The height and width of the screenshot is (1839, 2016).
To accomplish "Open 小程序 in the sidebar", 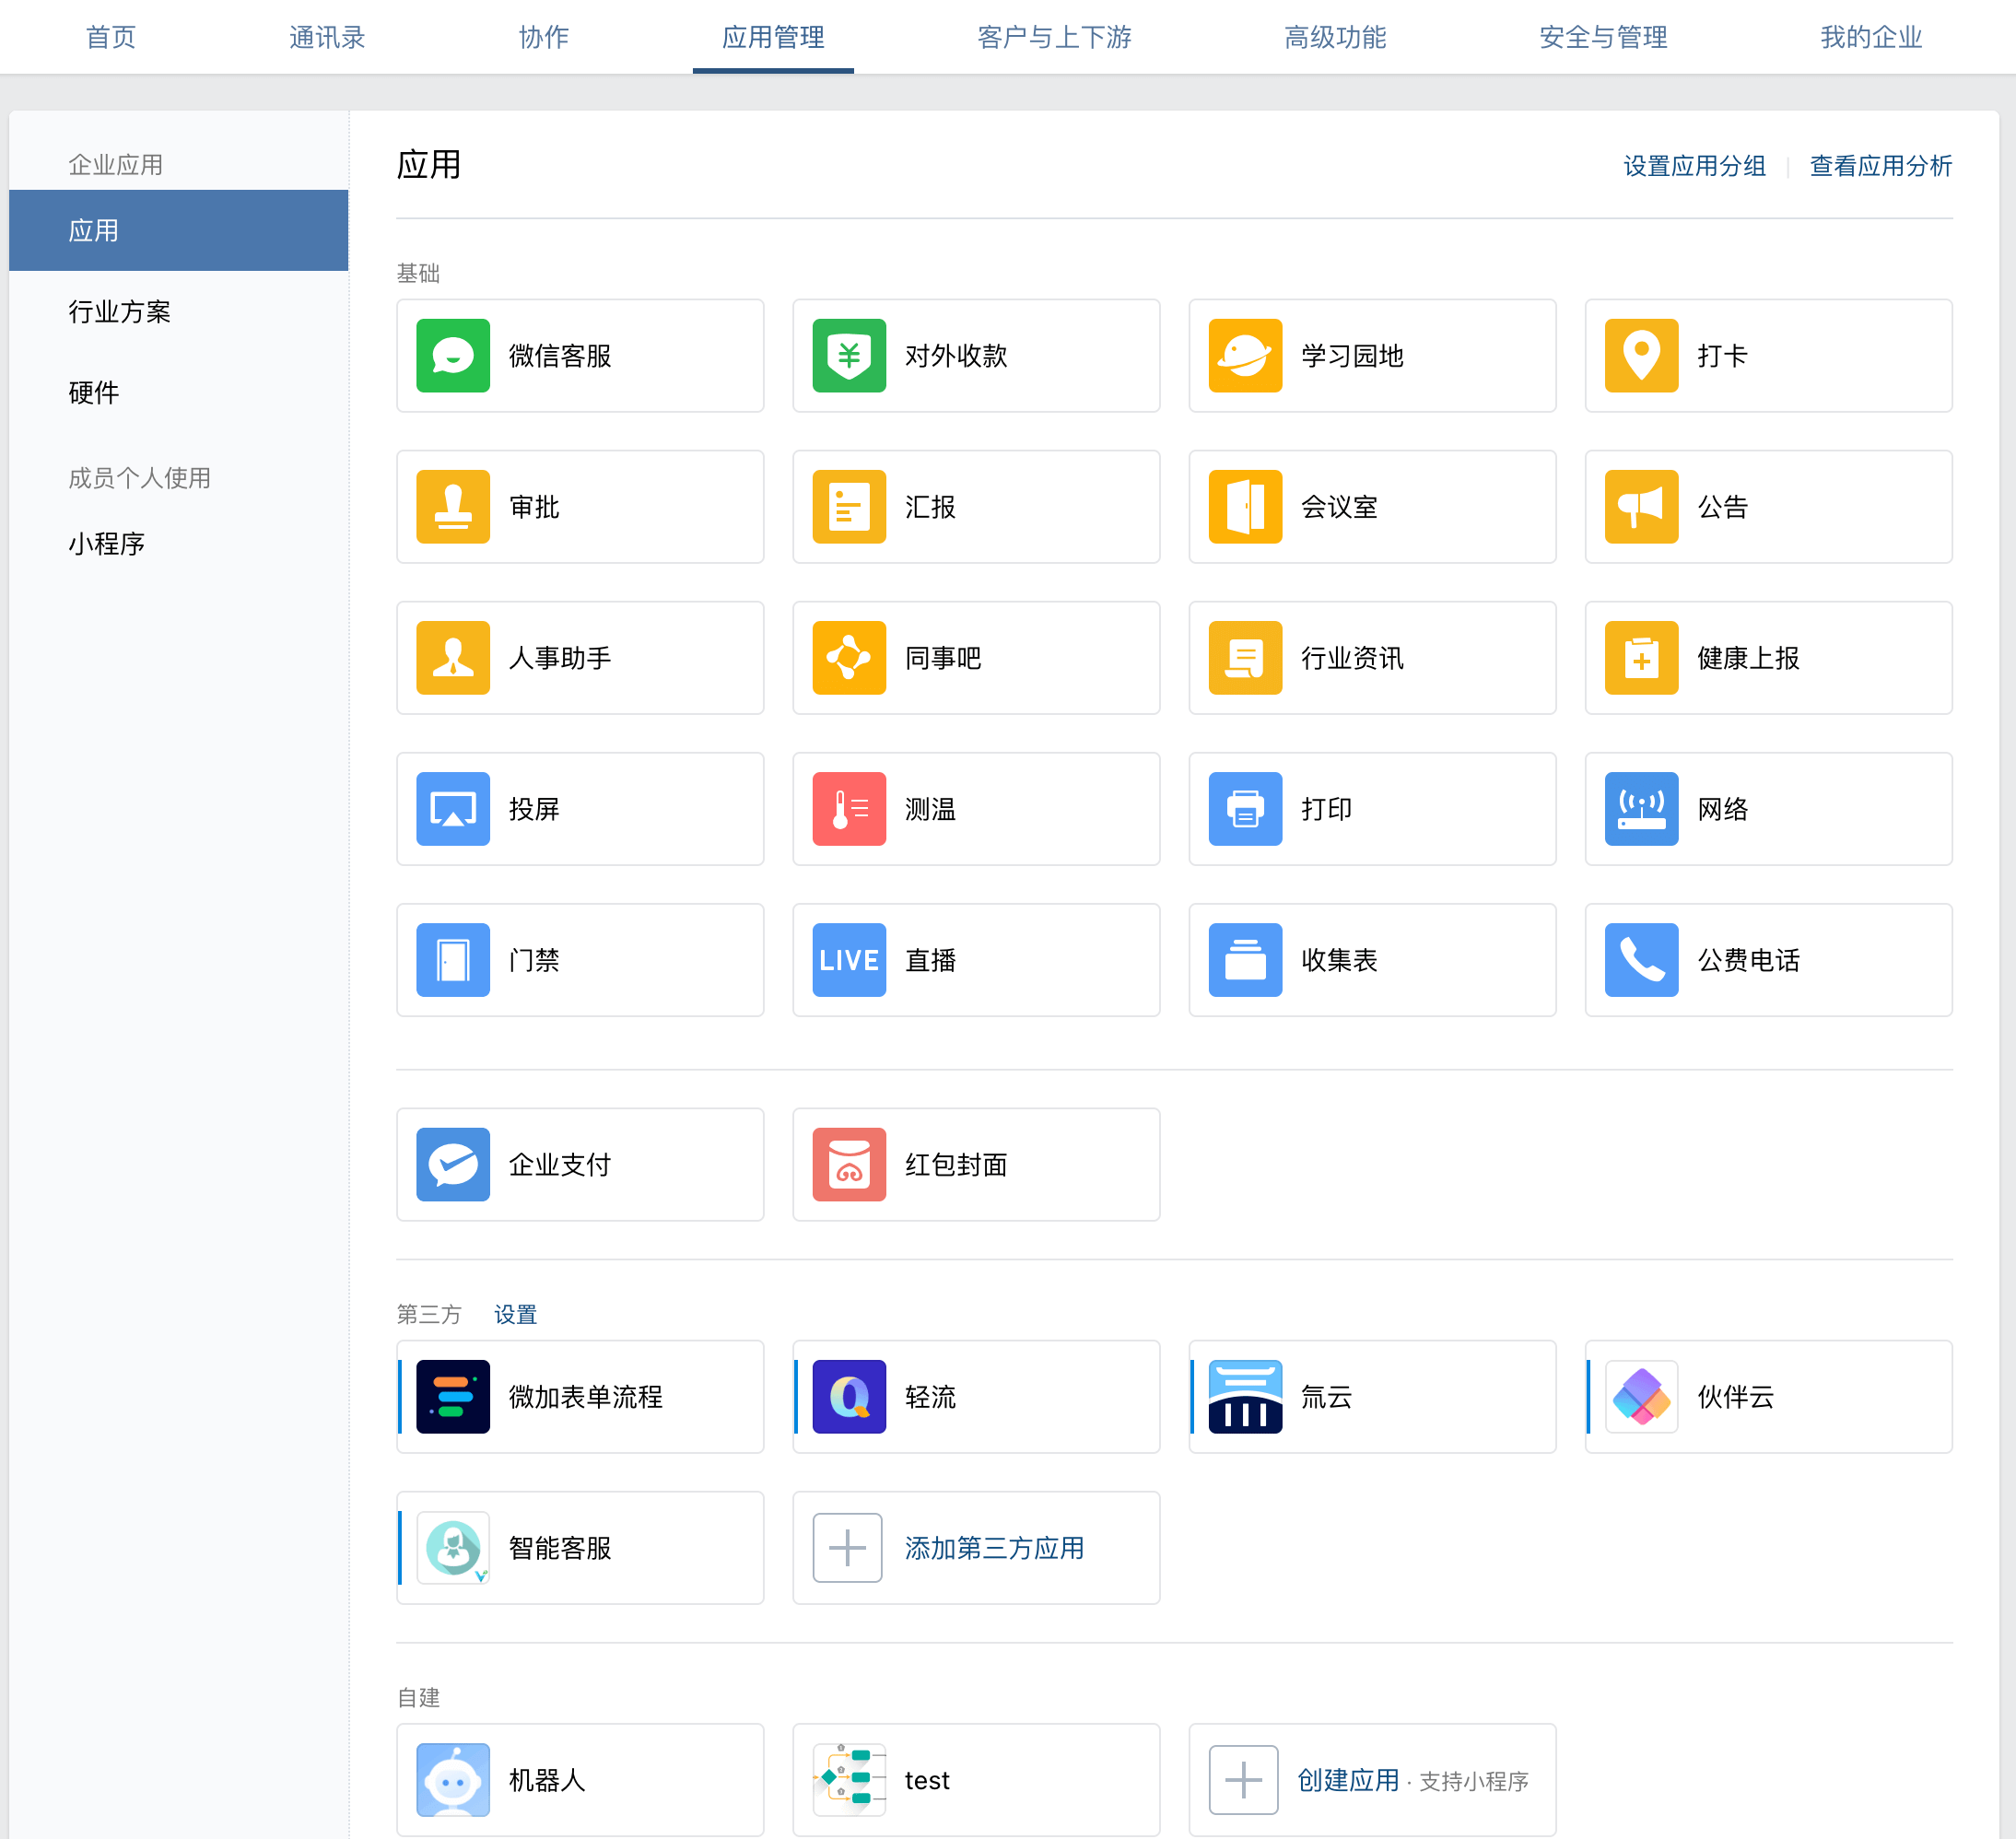I will pos(107,544).
